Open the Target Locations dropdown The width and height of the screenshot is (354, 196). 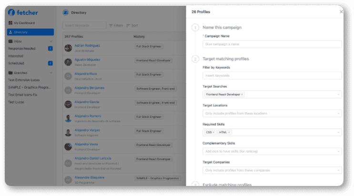272,113
